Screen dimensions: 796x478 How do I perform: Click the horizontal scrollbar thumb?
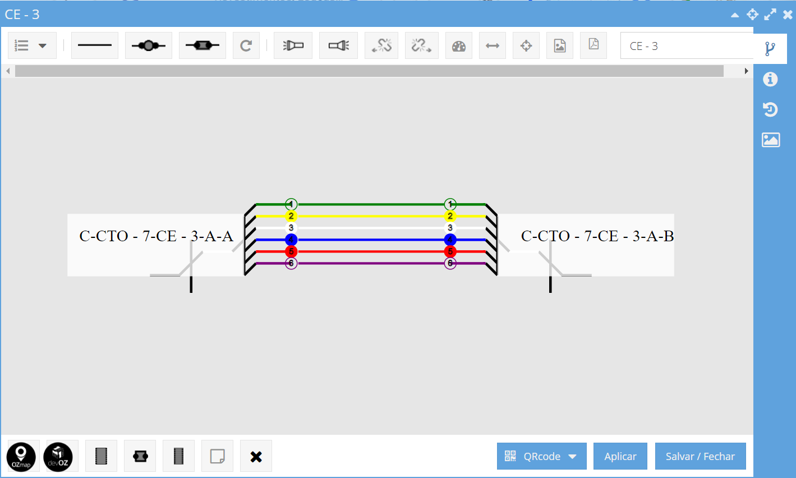coord(369,71)
